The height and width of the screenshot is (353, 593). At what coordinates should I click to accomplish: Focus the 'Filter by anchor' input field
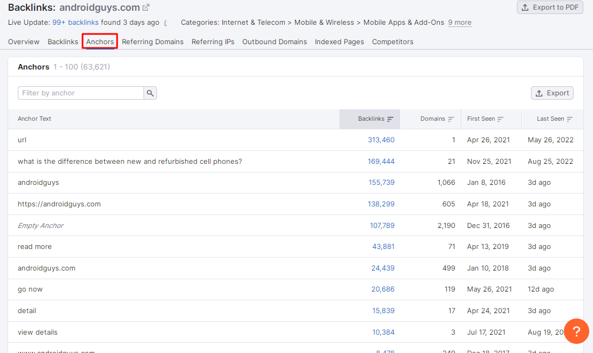click(81, 93)
